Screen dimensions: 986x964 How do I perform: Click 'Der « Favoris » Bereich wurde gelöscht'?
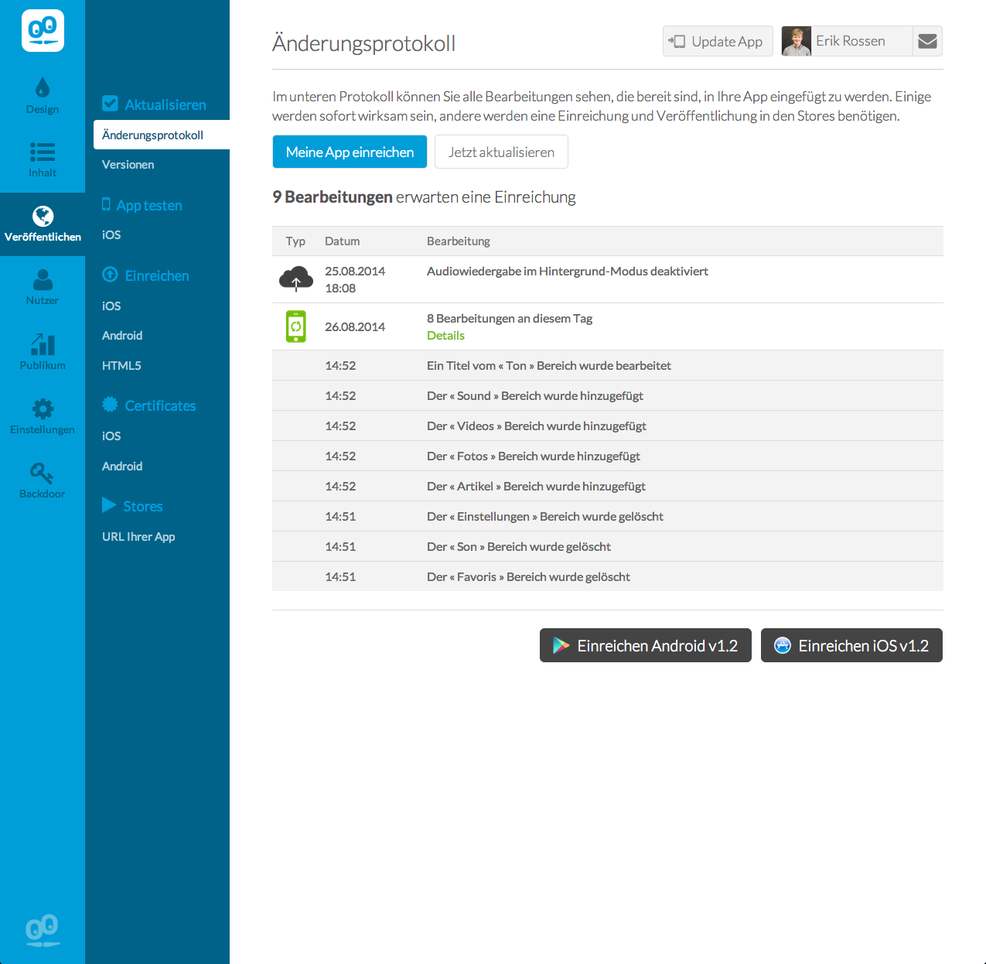(528, 577)
